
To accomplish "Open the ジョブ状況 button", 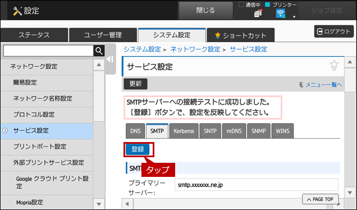I will click(x=327, y=11).
